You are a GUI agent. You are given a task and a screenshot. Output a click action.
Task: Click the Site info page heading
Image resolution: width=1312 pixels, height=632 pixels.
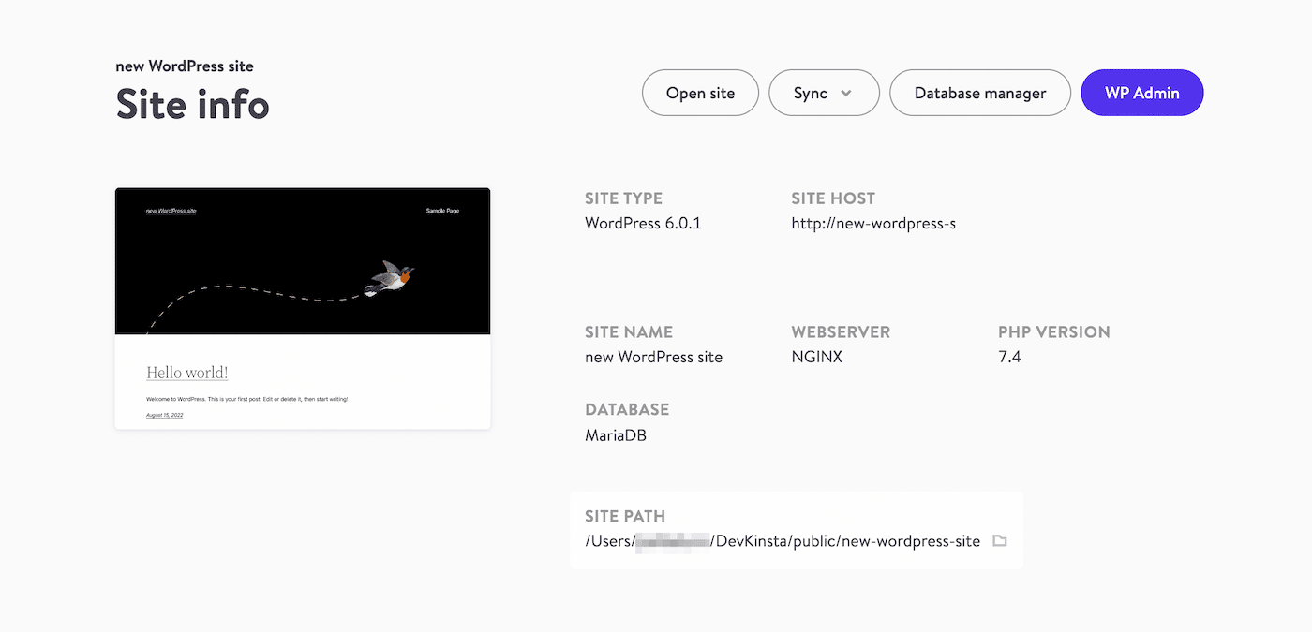pos(191,105)
